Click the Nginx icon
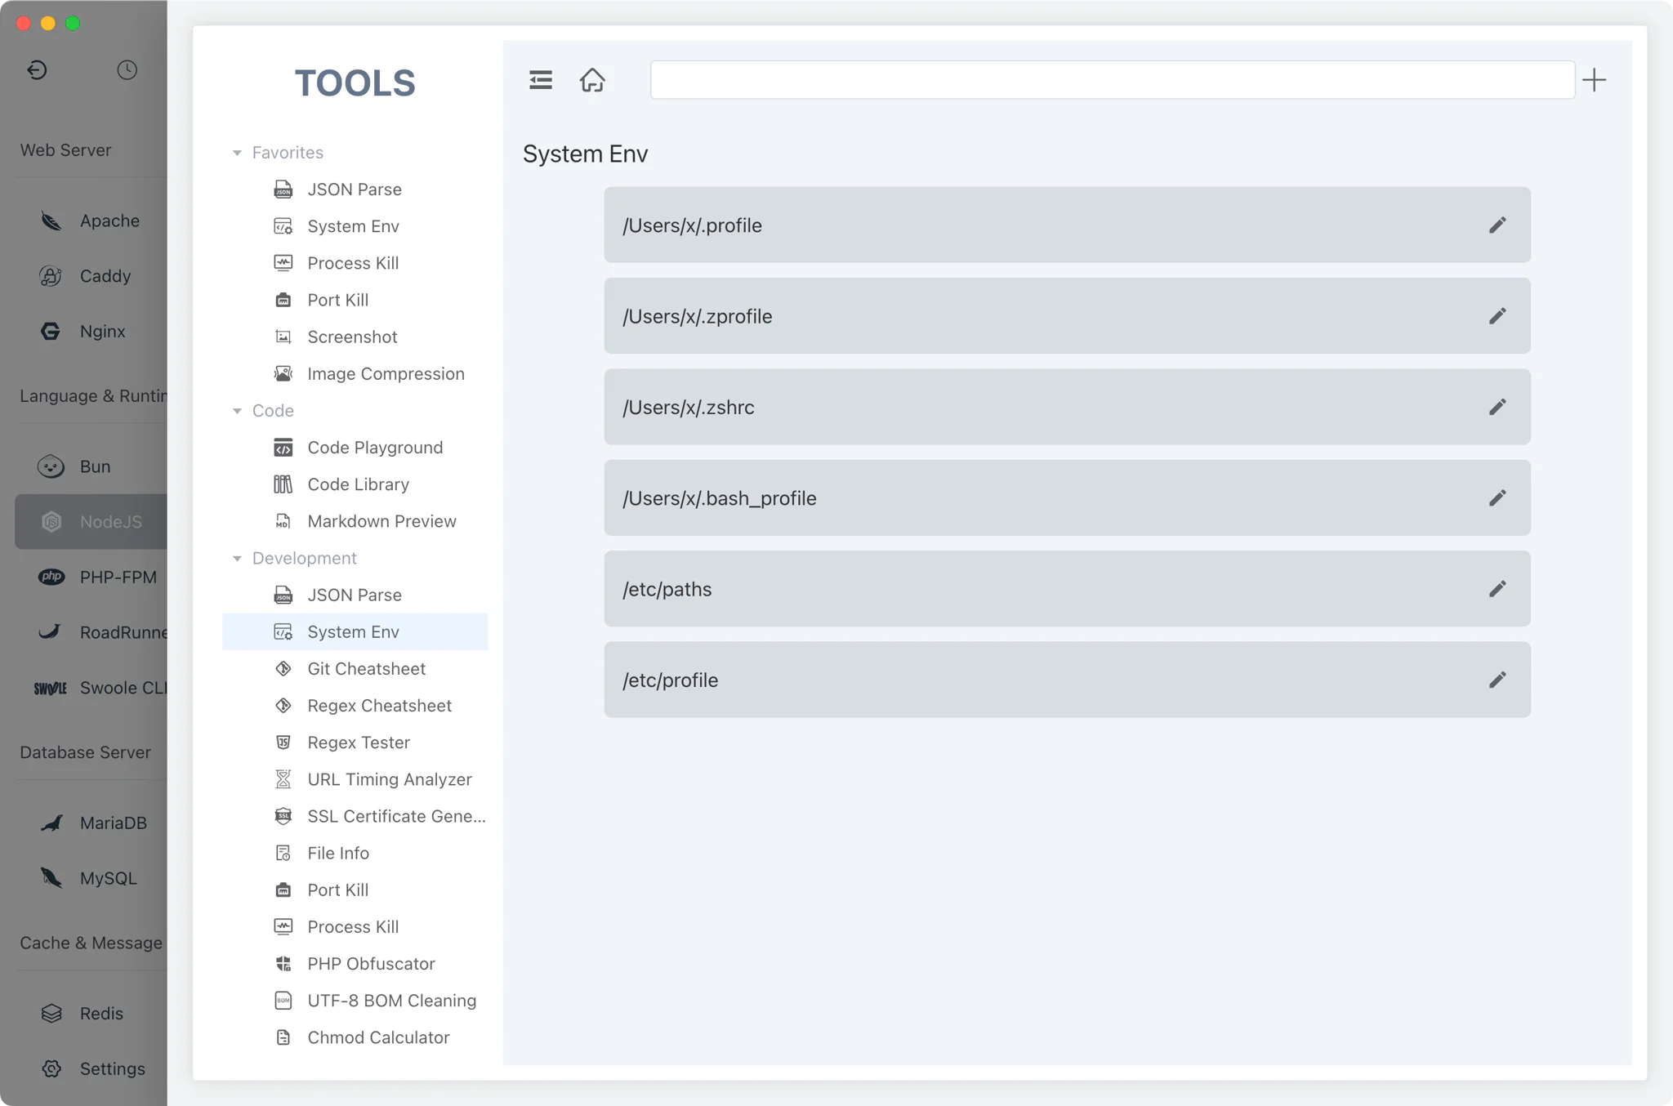The width and height of the screenshot is (1673, 1106). pyautogui.click(x=51, y=331)
